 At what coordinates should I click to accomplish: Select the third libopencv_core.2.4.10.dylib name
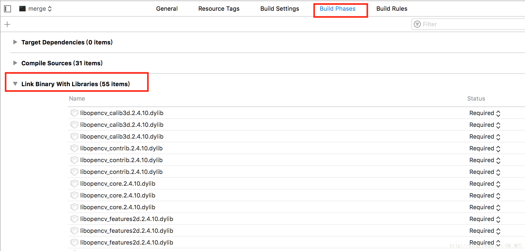click(x=118, y=207)
